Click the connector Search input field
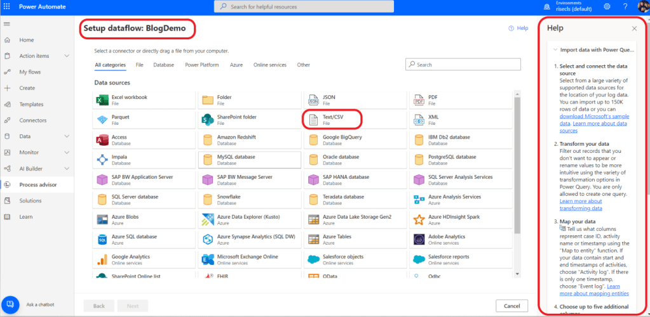This screenshot has height=317, width=650. tap(463, 65)
